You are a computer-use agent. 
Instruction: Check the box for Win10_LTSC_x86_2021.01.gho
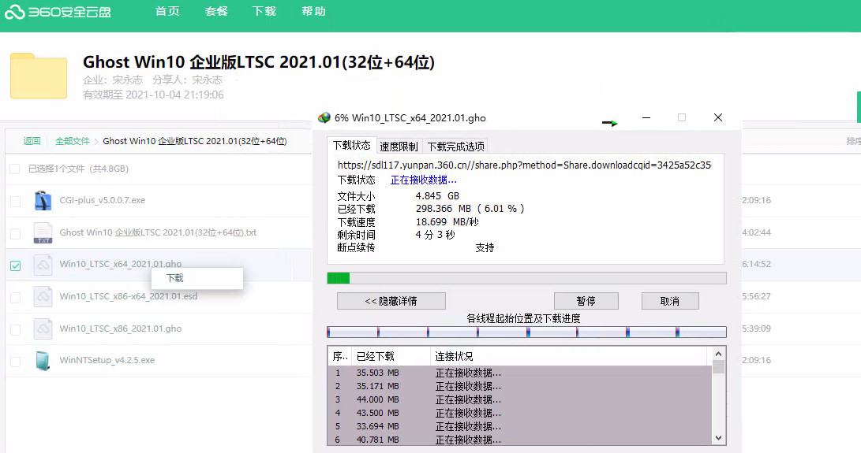(x=15, y=329)
